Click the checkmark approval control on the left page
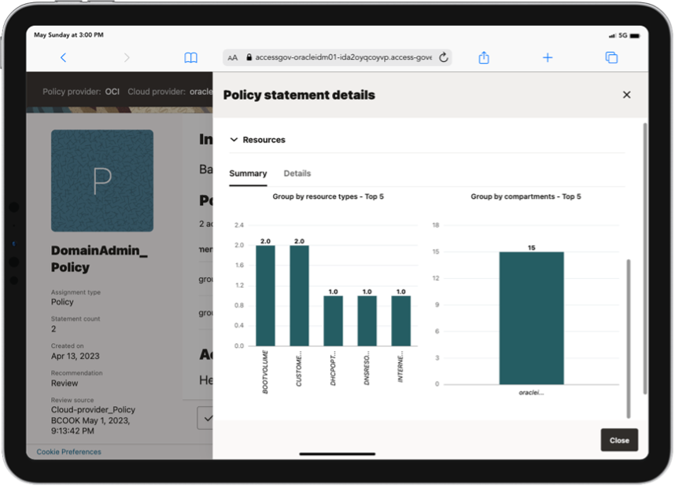Screen dimensions: 675x487 206,418
